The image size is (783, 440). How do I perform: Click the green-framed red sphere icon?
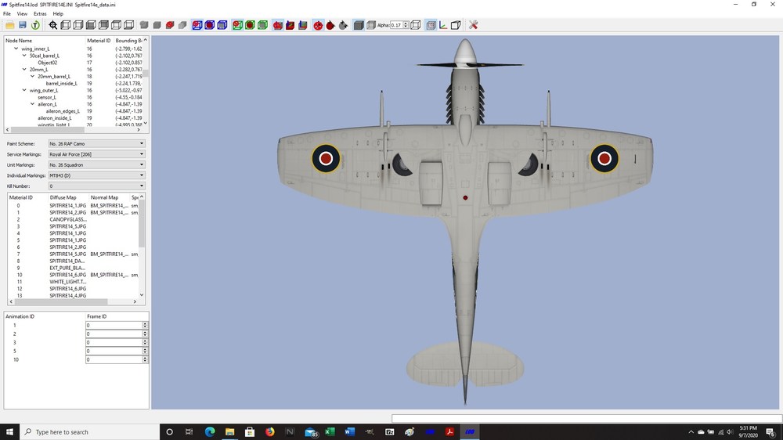251,25
